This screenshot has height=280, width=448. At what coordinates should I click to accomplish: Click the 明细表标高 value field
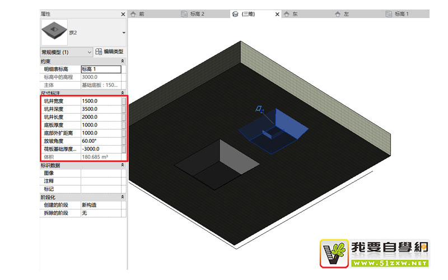[x=100, y=69]
